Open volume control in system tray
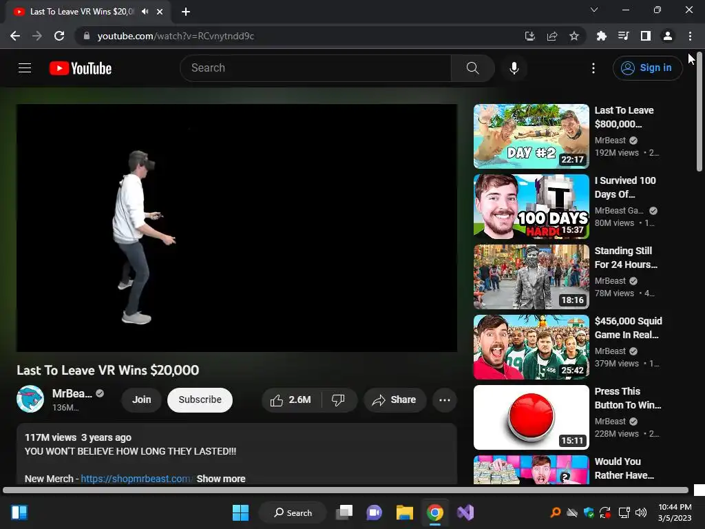 point(641,512)
